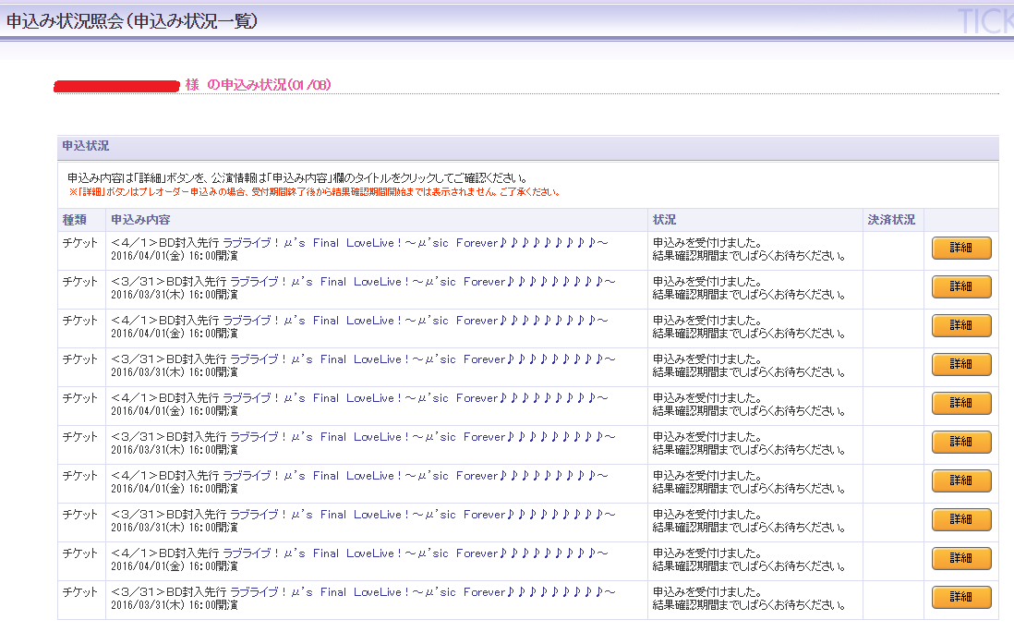Click the 申込みを受付けました。 status in the last row

pos(707,592)
